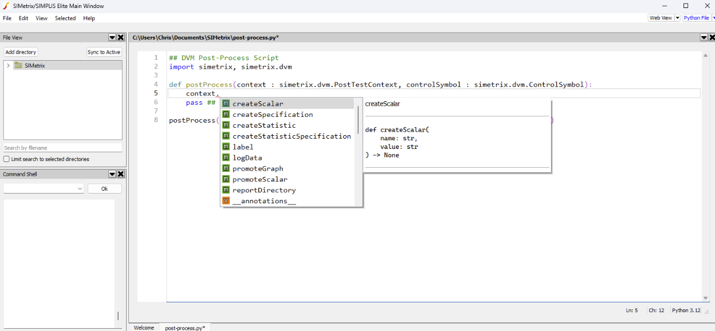Click the variable icon beside __annotations__
This screenshot has width=715, height=331.
coord(226,201)
